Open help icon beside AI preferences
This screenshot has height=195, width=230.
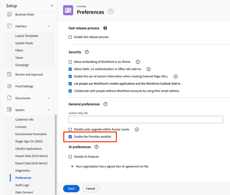[96, 147]
